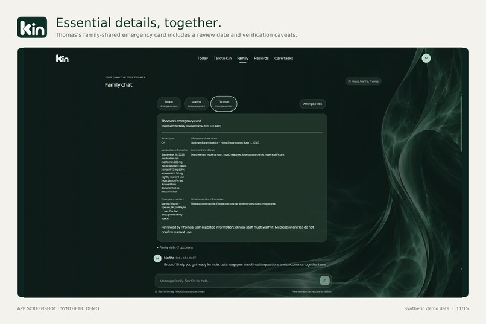Go to the Records tab

click(261, 58)
